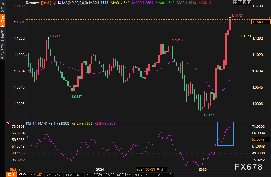The height and width of the screenshot is (177, 271).
Task: Enable the BOLL indicator
Action: pos(138,175)
